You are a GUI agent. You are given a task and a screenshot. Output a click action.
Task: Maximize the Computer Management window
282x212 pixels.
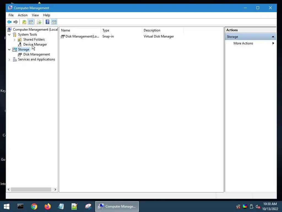(x=258, y=8)
